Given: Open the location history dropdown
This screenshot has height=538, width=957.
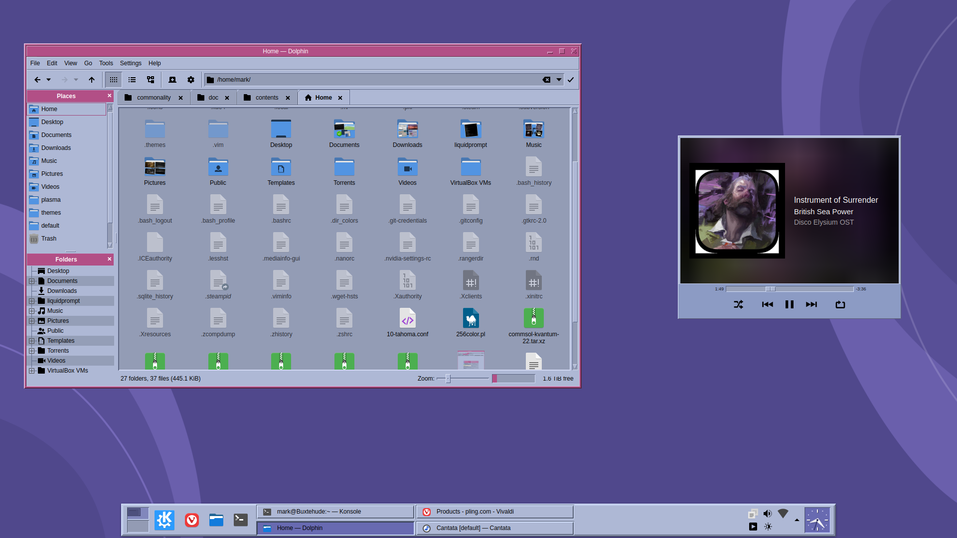Looking at the screenshot, I should click(x=559, y=80).
